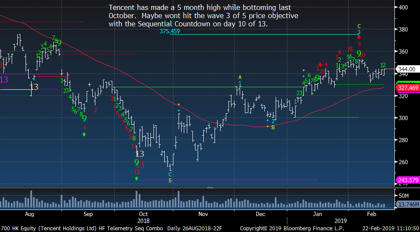Screen dimensions: 420x232
Task: Click the Tencent 5 month high annotation text
Action: (203, 16)
